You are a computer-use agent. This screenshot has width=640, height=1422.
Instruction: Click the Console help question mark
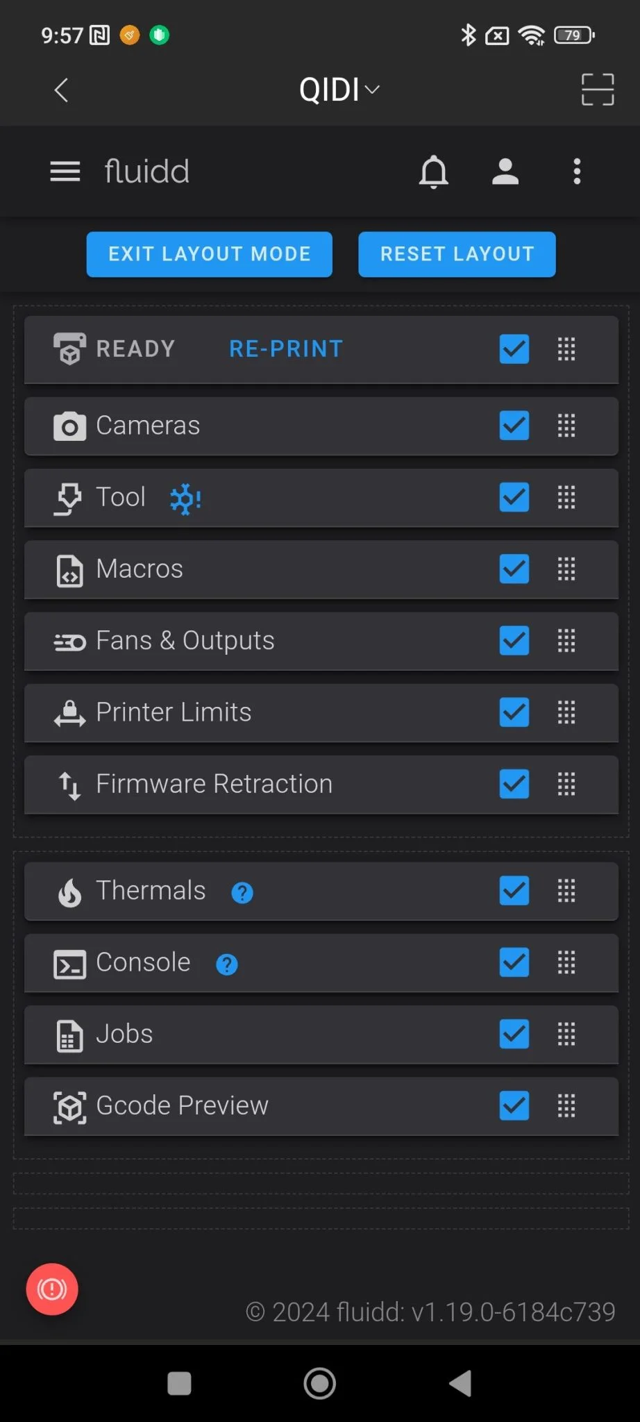[x=227, y=964]
